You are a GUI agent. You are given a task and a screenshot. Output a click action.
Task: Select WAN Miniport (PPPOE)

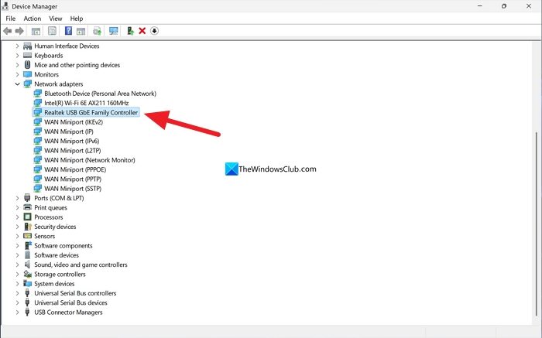(75, 169)
